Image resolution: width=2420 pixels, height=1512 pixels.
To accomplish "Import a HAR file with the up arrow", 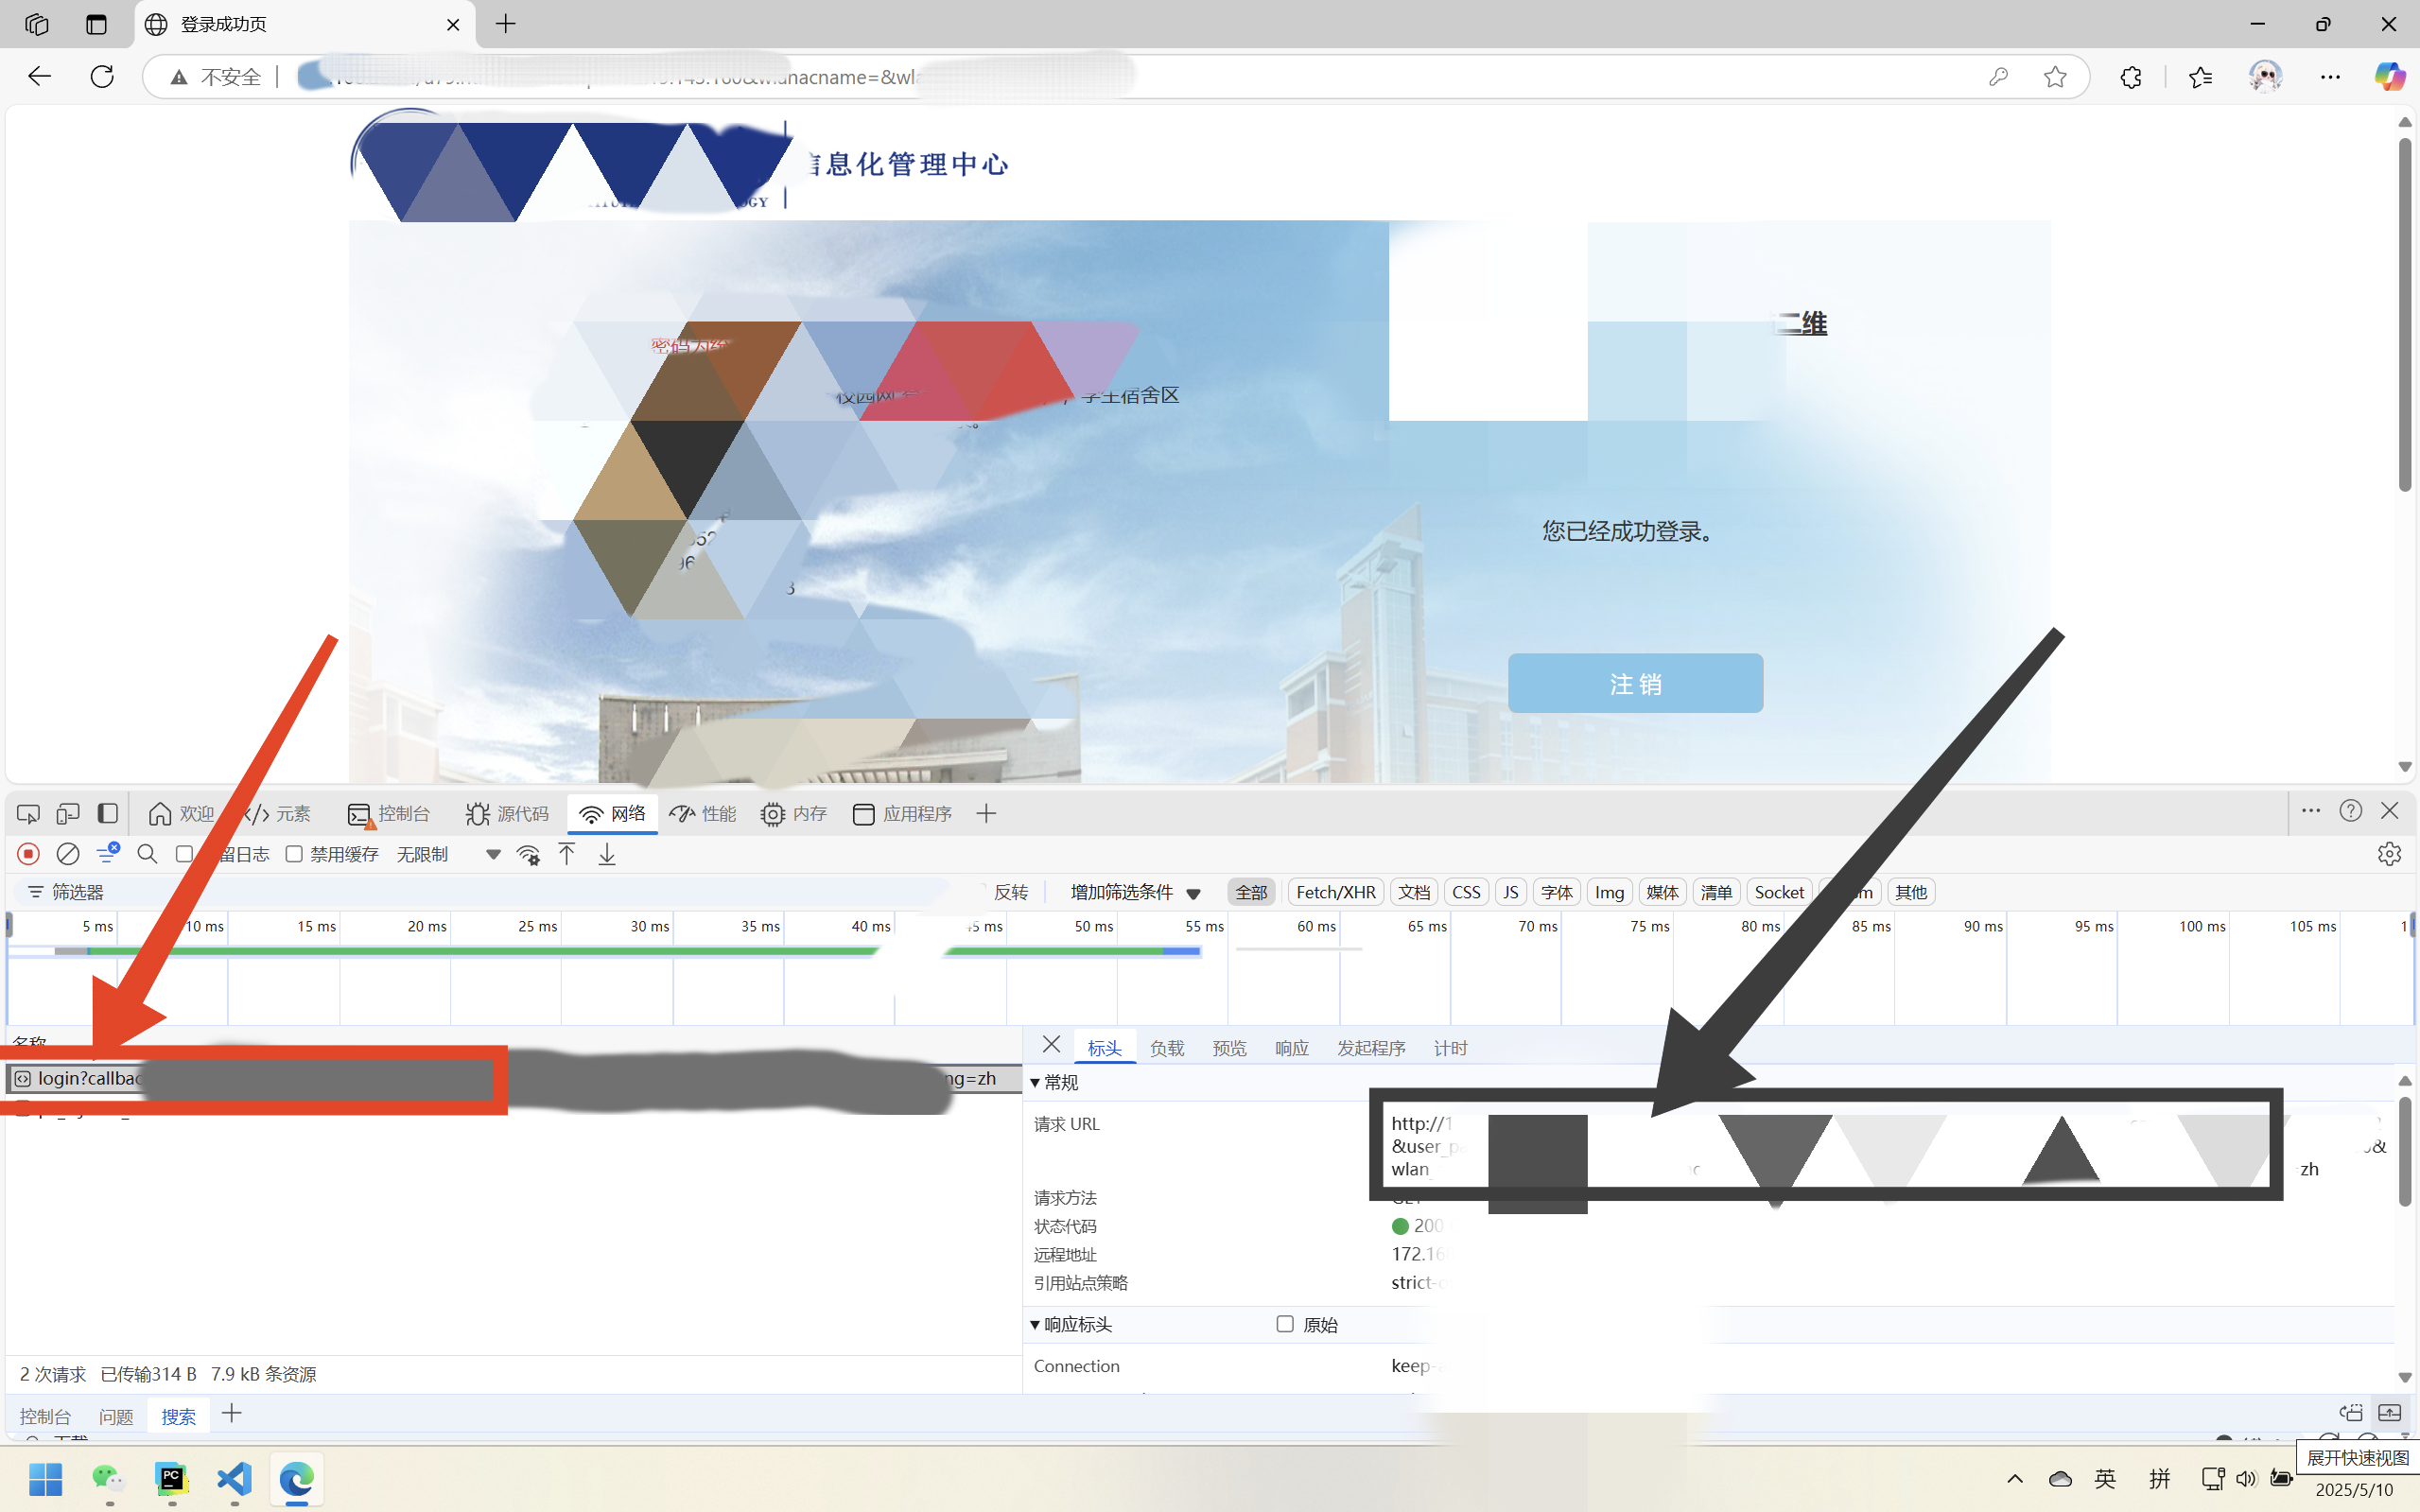I will (567, 854).
